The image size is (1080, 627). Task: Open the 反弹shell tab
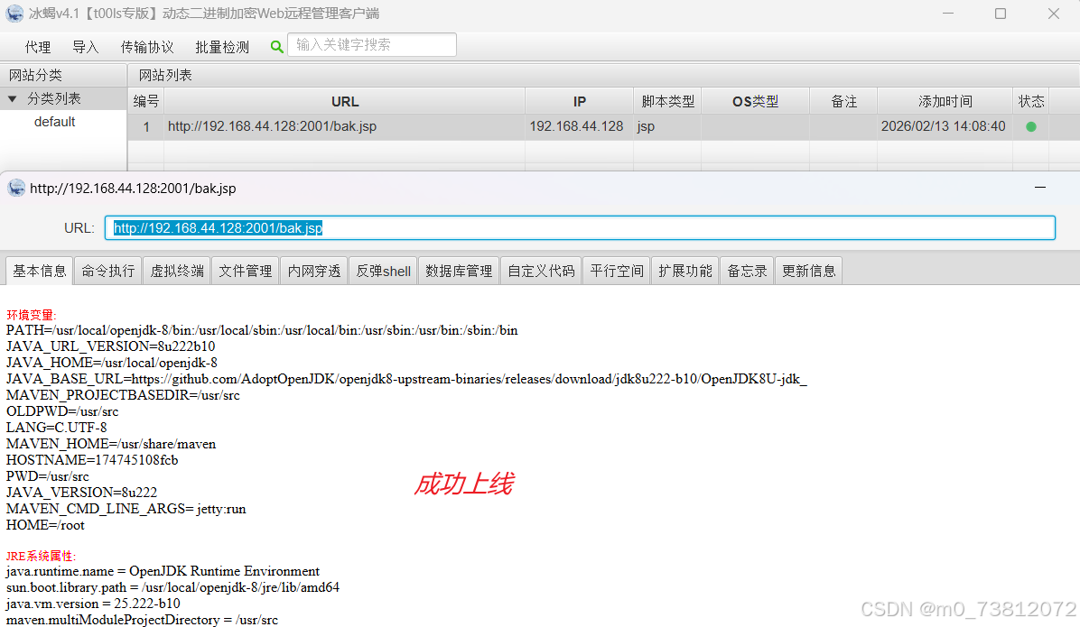coord(383,271)
